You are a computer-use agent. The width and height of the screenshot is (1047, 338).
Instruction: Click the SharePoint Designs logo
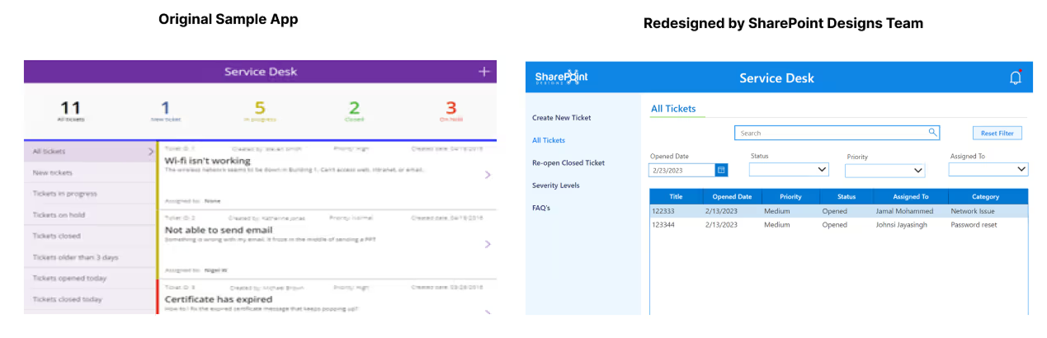[x=561, y=77]
